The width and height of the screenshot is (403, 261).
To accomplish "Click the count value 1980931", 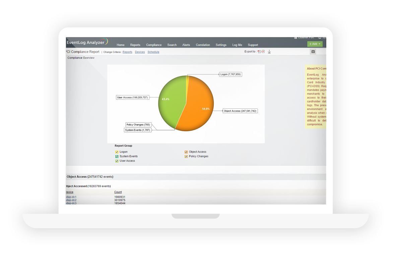I will click(x=120, y=197).
